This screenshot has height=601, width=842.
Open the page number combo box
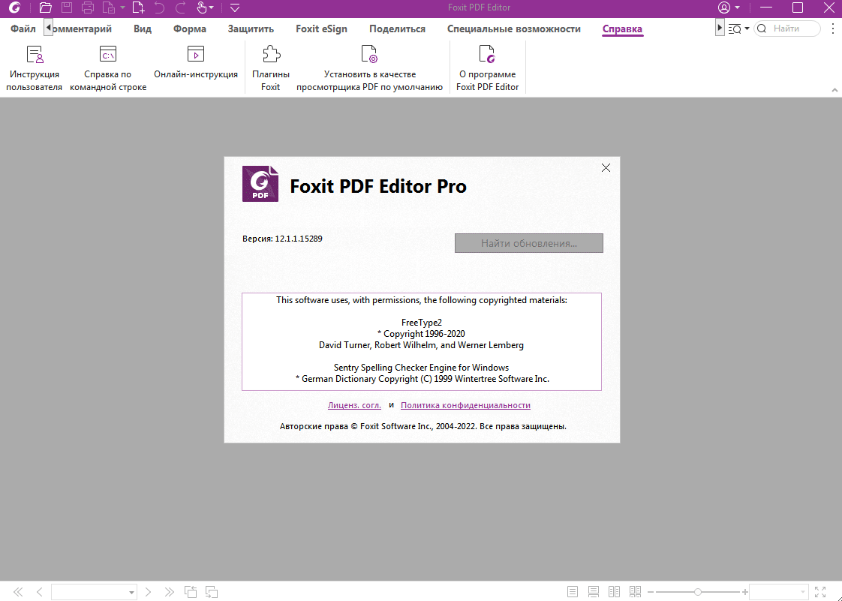(x=94, y=592)
